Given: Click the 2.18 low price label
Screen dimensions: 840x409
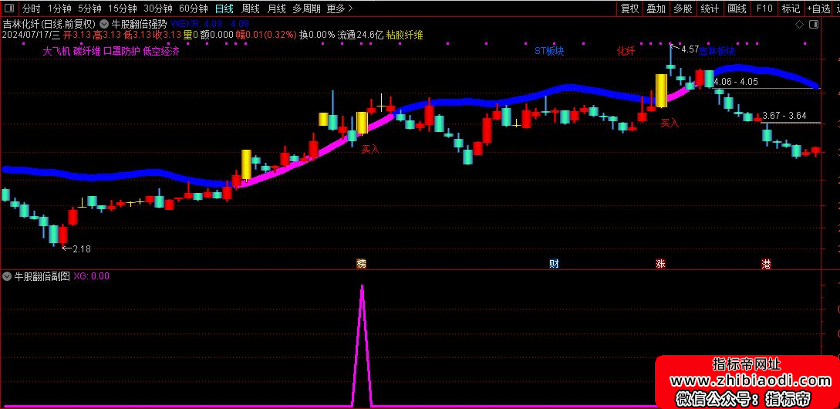Looking at the screenshot, I should 82,248.
